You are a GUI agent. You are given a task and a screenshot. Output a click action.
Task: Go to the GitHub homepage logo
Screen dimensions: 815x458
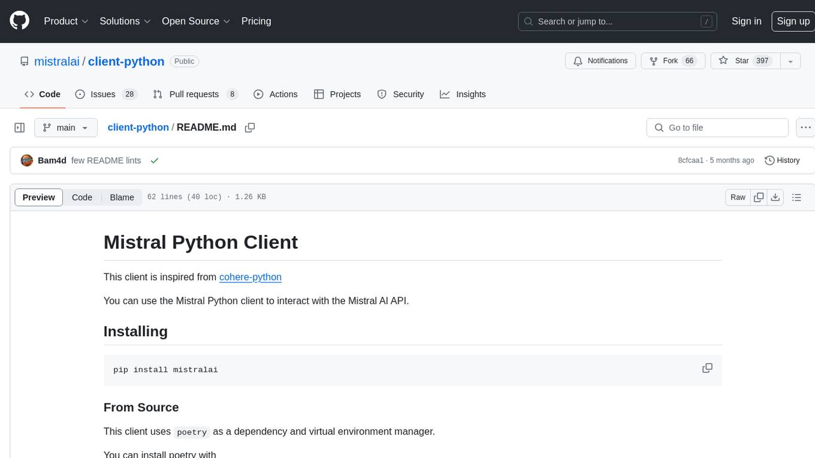click(x=19, y=21)
